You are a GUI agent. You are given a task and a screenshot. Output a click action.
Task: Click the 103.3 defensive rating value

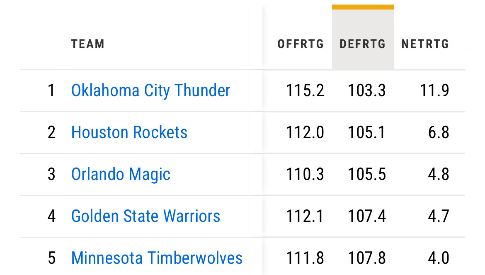(367, 90)
